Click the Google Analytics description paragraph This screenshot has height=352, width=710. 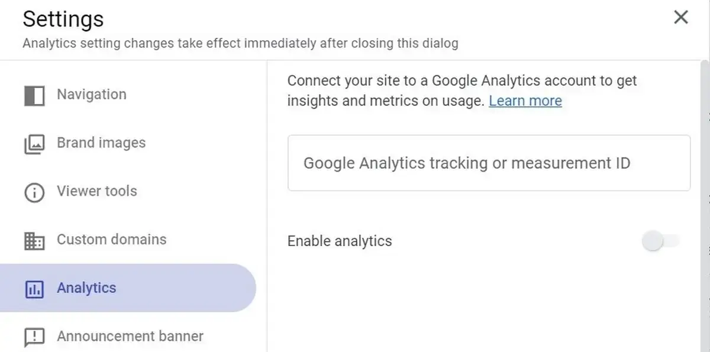coord(462,91)
